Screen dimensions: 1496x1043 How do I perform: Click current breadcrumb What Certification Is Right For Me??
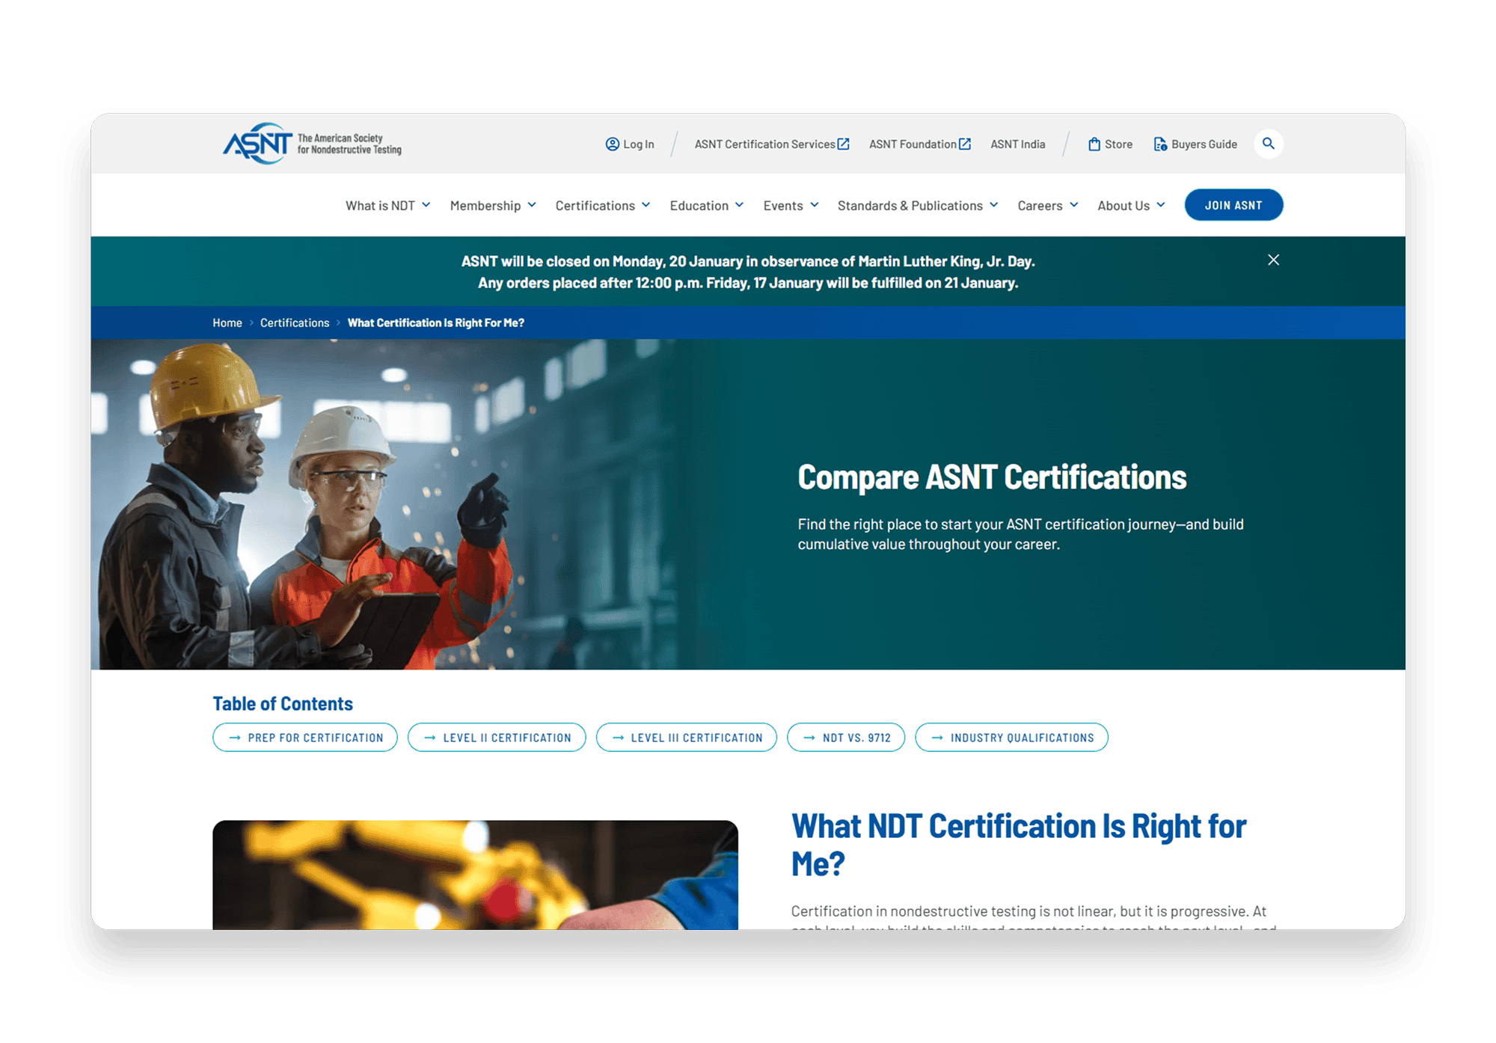tap(436, 322)
